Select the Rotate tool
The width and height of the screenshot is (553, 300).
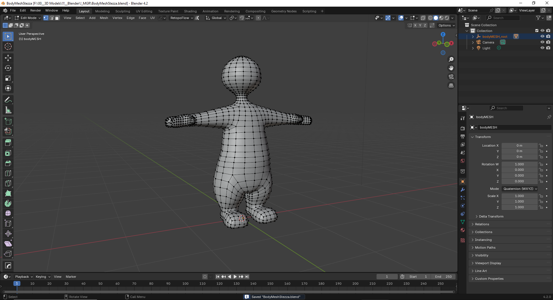click(8, 68)
